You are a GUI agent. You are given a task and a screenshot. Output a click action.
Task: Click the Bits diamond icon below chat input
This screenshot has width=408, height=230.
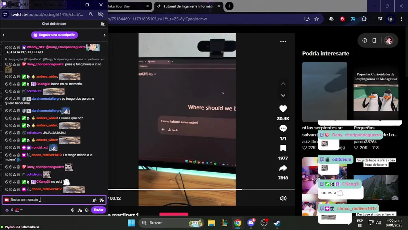coord(7,210)
